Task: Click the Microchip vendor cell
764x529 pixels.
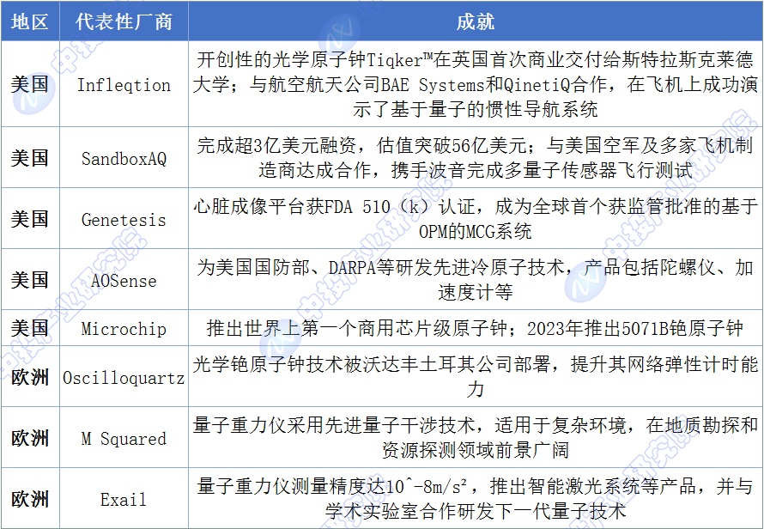Action: [x=124, y=328]
